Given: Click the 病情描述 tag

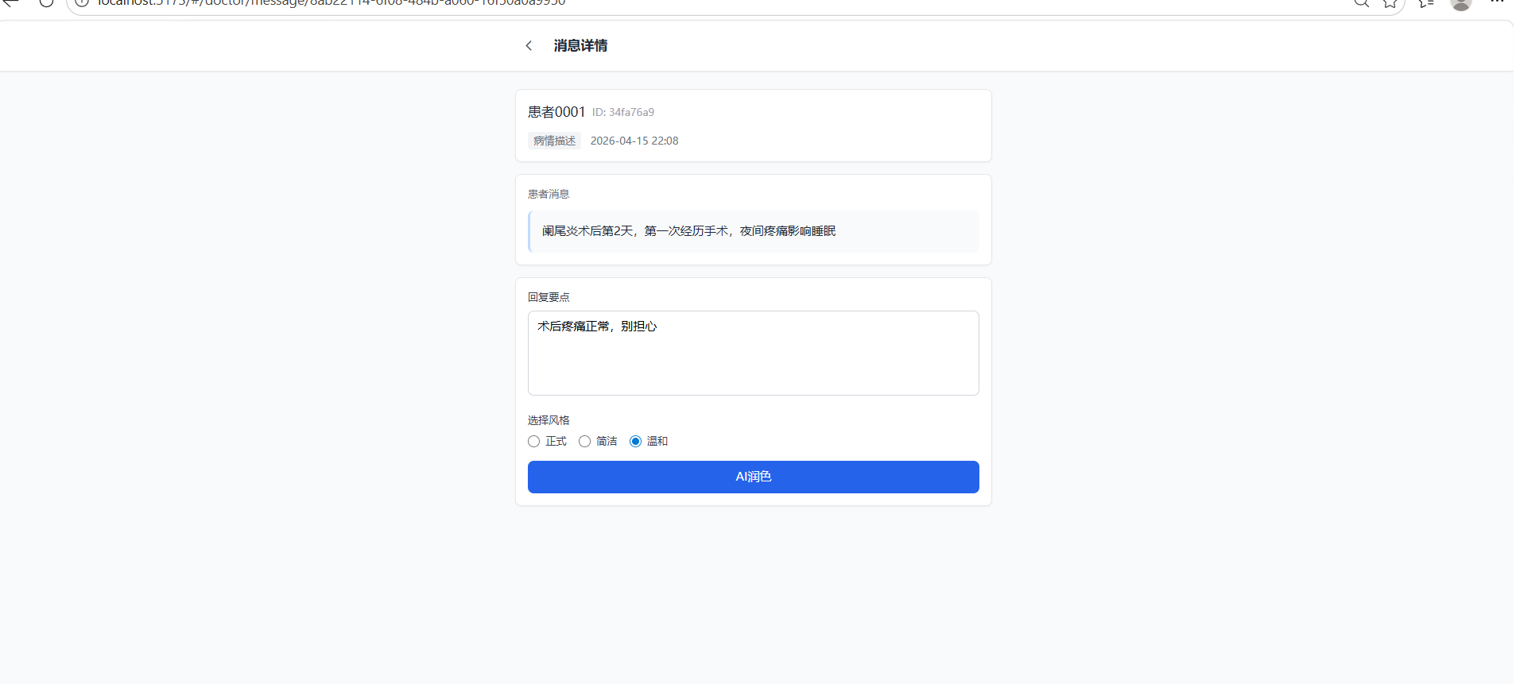Looking at the screenshot, I should [x=554, y=141].
